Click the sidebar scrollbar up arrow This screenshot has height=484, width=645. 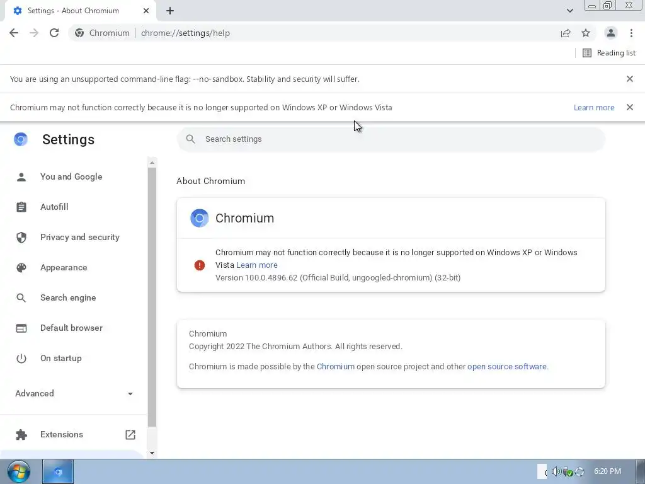click(152, 163)
